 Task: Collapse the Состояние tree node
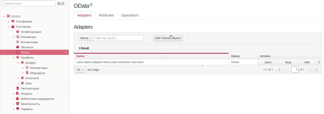click(9, 27)
